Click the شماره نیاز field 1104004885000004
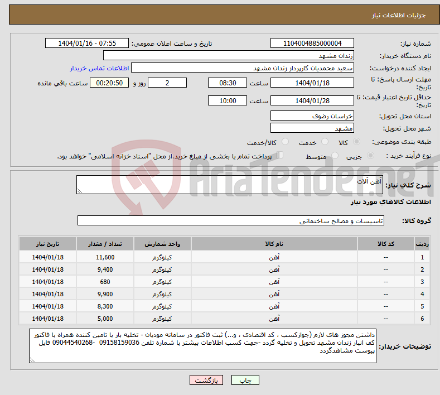 tap(312, 43)
